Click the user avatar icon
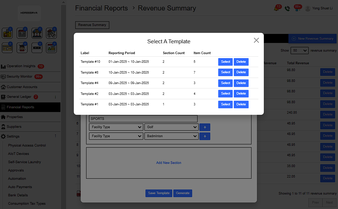This screenshot has width=338, height=209. pos(308,8)
